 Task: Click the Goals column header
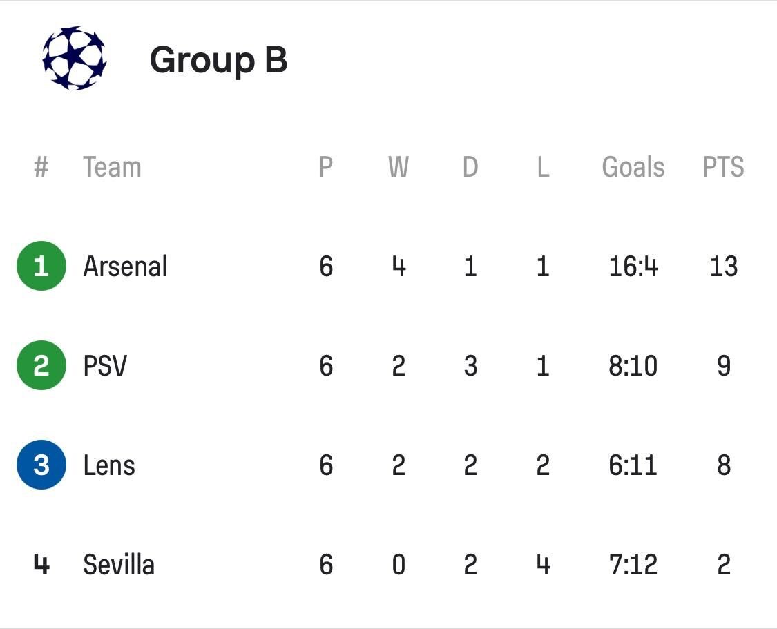[x=633, y=167]
